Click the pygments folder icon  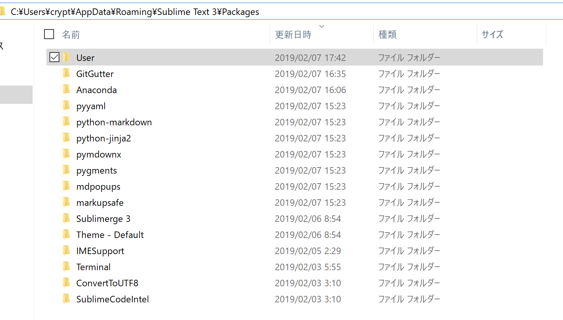[67, 170]
